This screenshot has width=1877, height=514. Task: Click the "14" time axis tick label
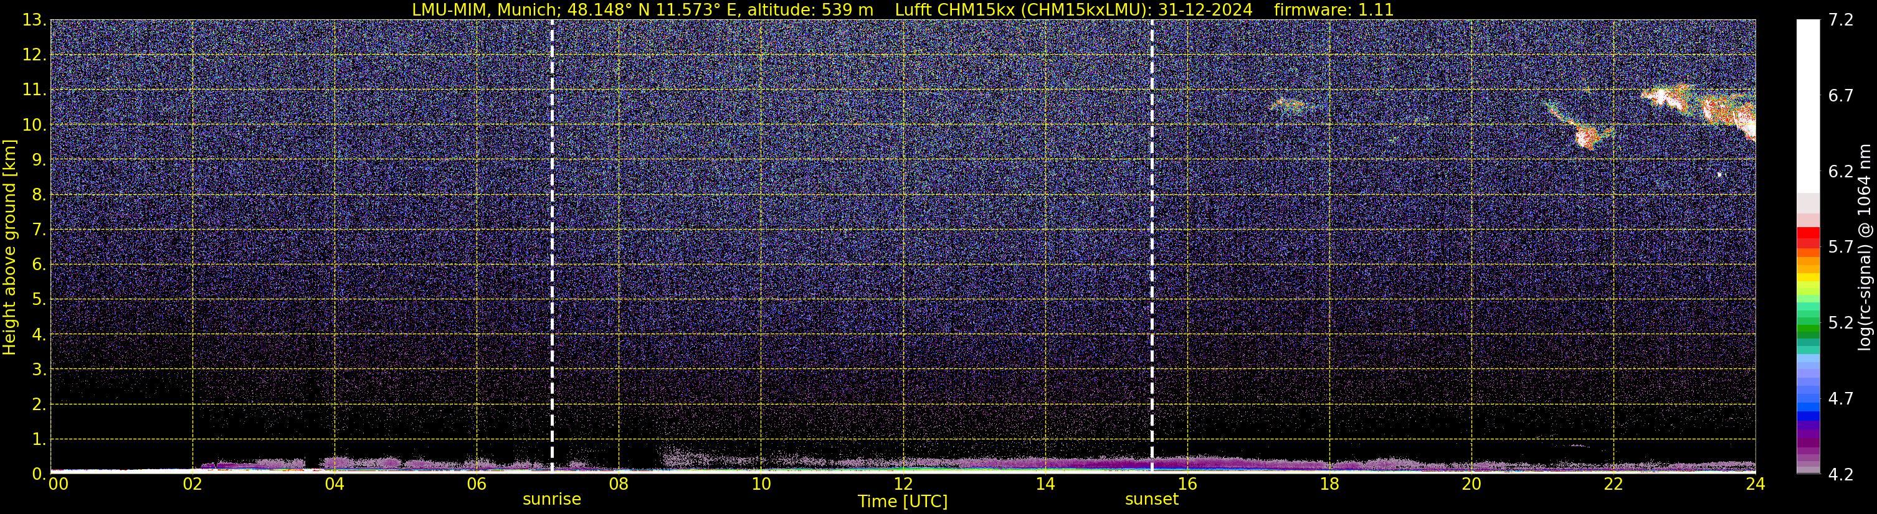click(1045, 484)
